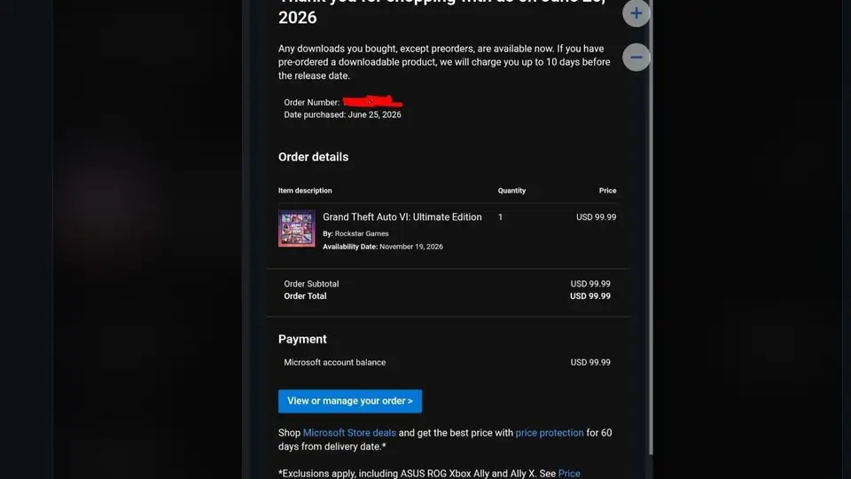Click the Date purchased June 25, 2026 text
This screenshot has width=851, height=479.
(x=342, y=114)
